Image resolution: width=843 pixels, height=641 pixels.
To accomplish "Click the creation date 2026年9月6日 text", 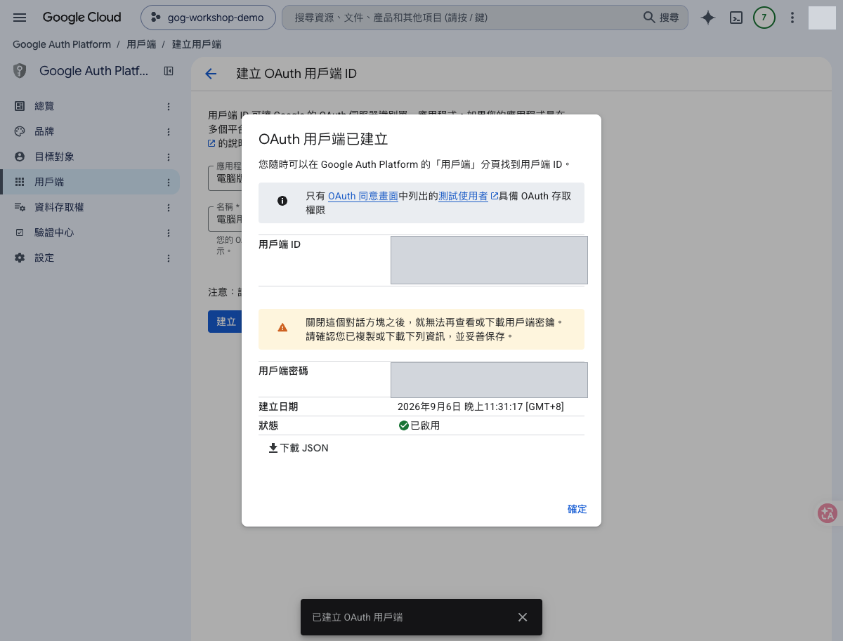I will click(481, 407).
